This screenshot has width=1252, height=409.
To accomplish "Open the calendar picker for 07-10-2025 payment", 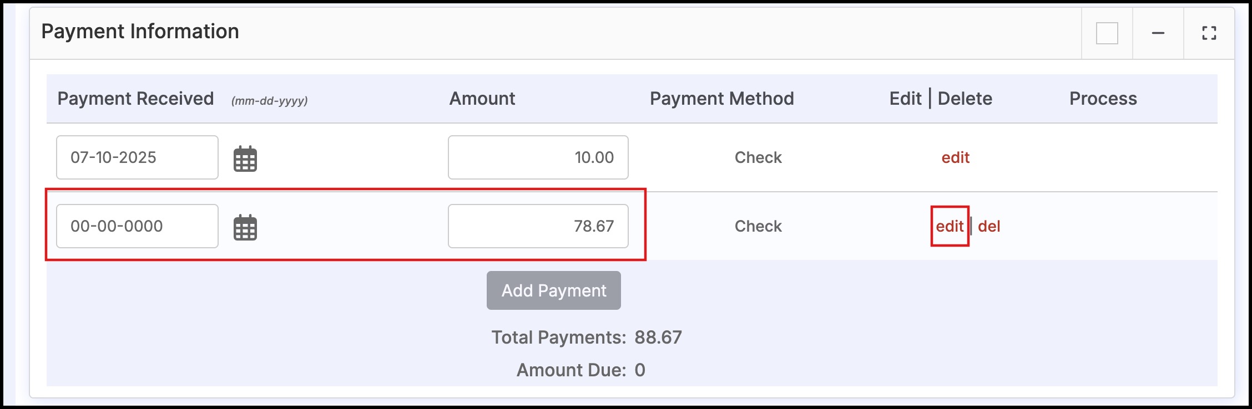I will pos(245,159).
